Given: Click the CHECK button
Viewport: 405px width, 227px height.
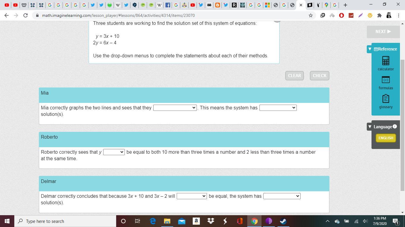Looking at the screenshot, I should click(x=320, y=76).
